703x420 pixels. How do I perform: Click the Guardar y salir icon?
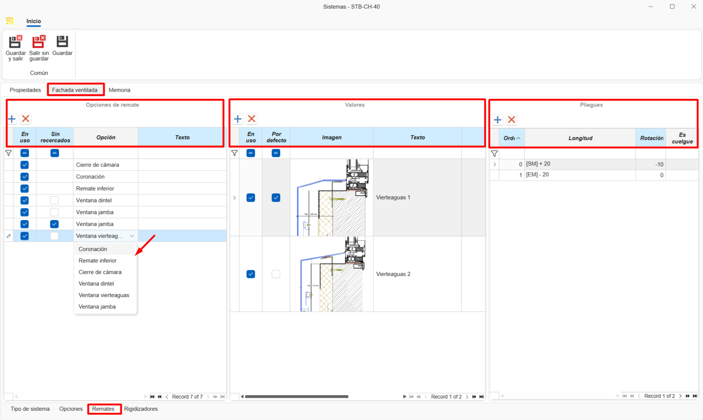pos(15,42)
